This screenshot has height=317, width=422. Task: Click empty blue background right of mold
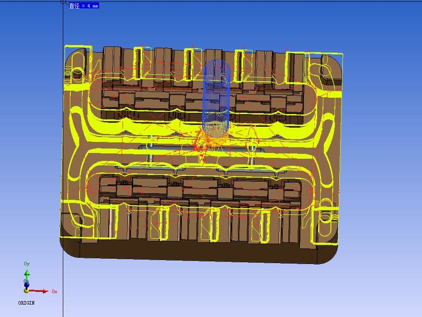[x=381, y=158]
